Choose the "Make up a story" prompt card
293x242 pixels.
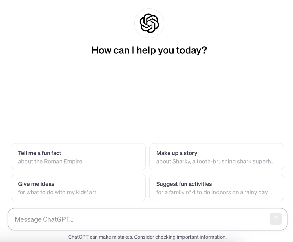tap(216, 157)
